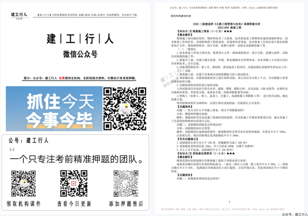Click the line 分析：测量放样概念混淆
The height and width of the screenshot is (216, 308).
coord(192,114)
